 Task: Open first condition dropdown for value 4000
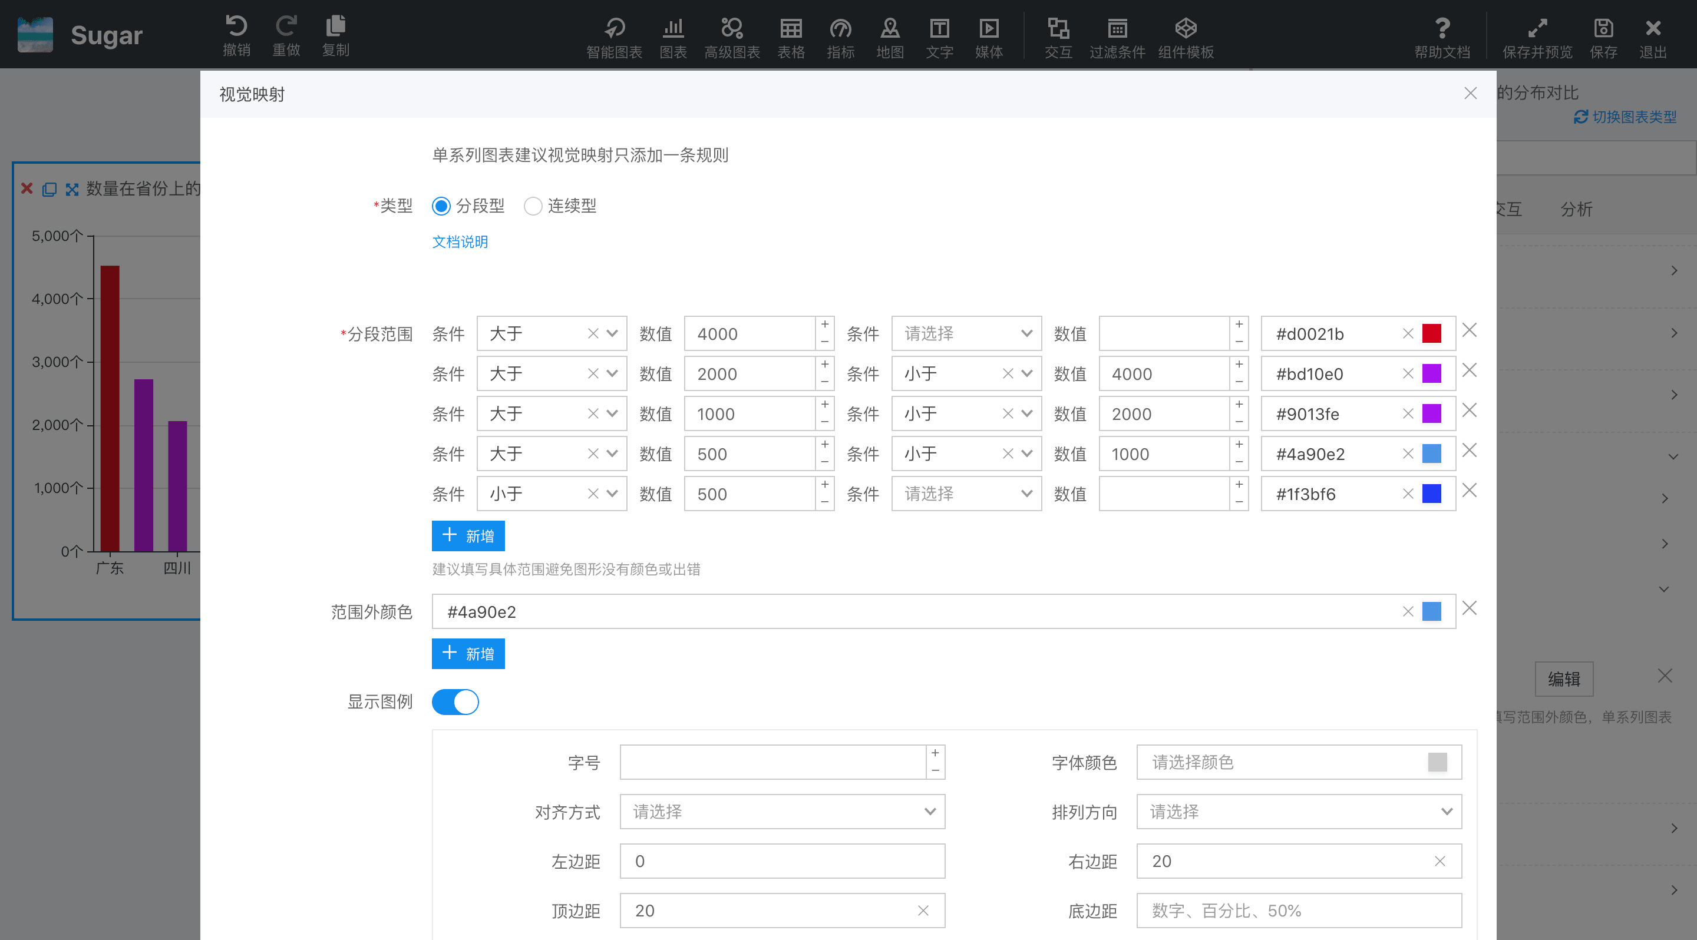click(552, 334)
